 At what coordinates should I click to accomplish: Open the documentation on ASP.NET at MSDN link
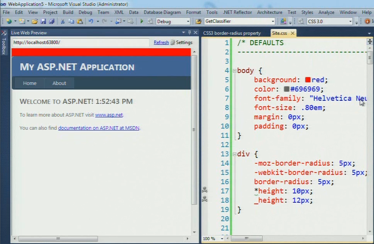click(x=99, y=128)
